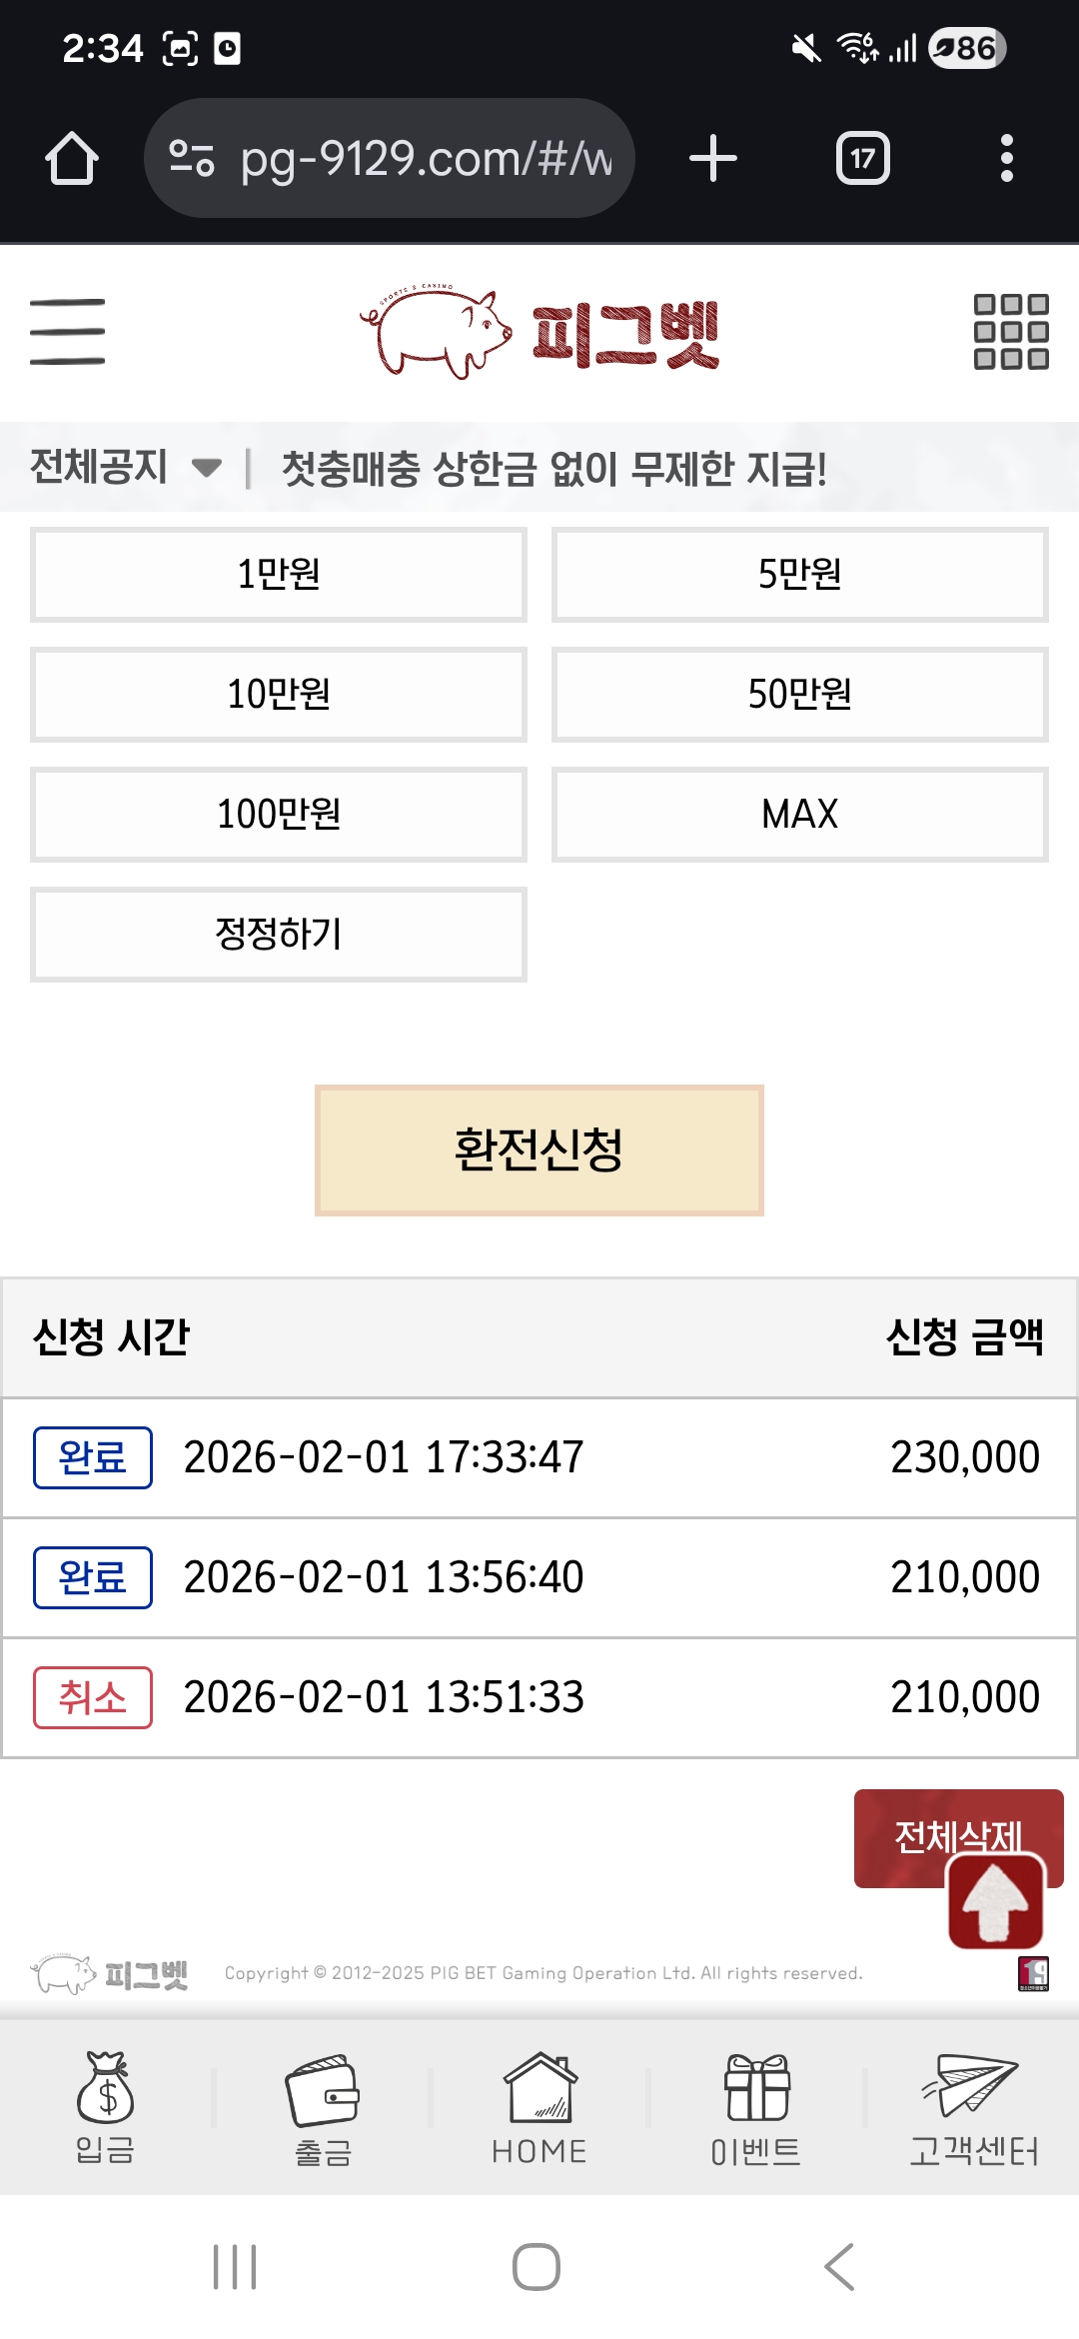The width and height of the screenshot is (1079, 2339).
Task: Submit with 환전신청 button
Action: tap(539, 1151)
